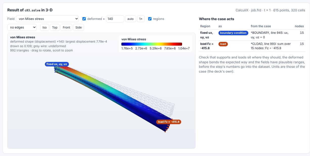Click the 'as' column header

[220, 26]
